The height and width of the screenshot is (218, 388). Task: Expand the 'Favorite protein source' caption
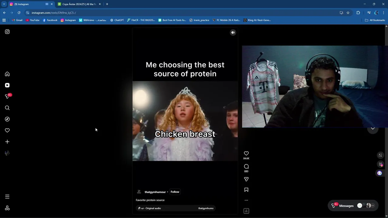click(150, 200)
